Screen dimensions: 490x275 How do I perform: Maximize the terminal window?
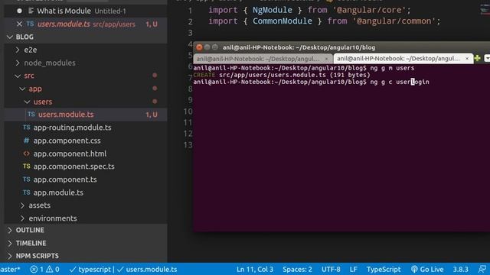215,47
